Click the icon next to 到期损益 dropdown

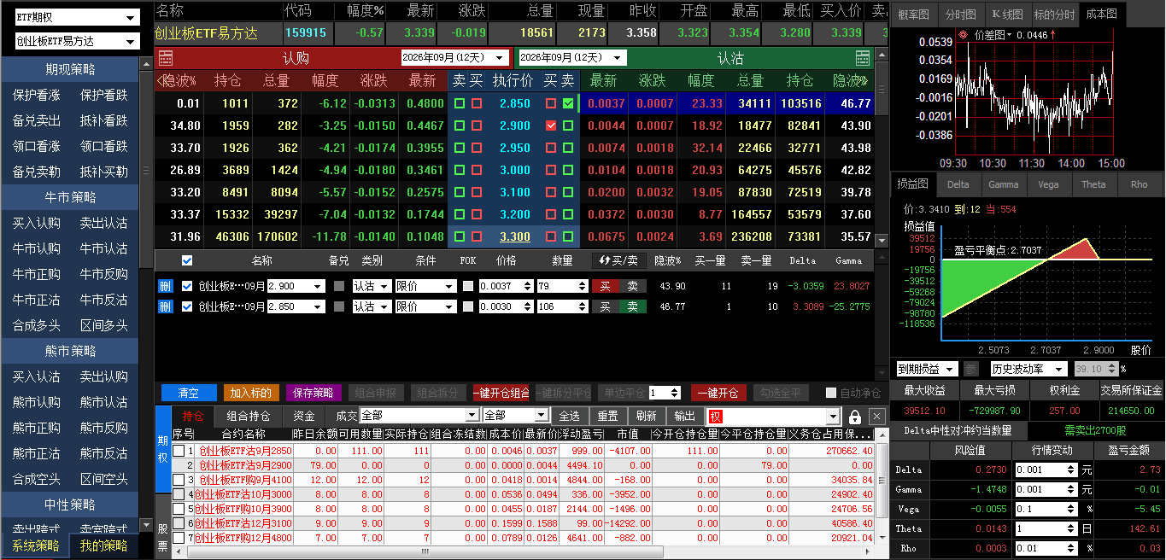(970, 369)
